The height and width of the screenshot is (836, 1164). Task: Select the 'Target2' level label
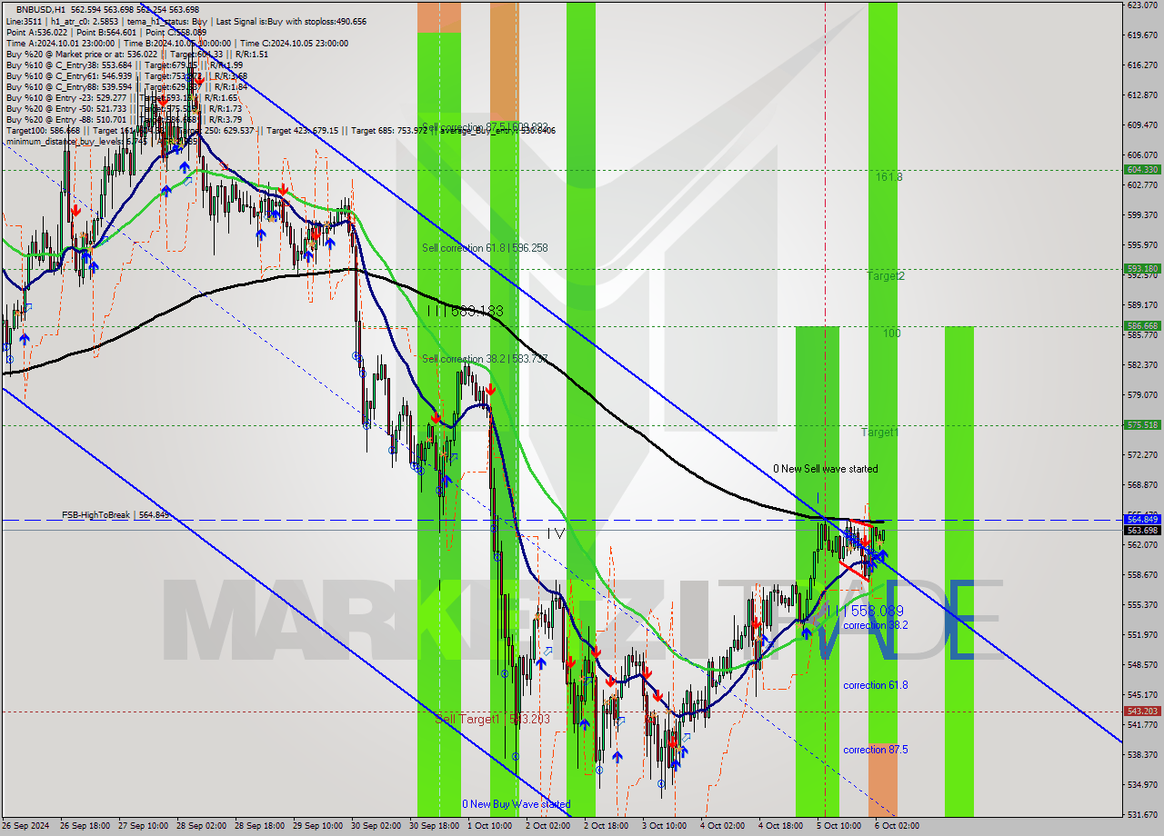click(x=886, y=275)
